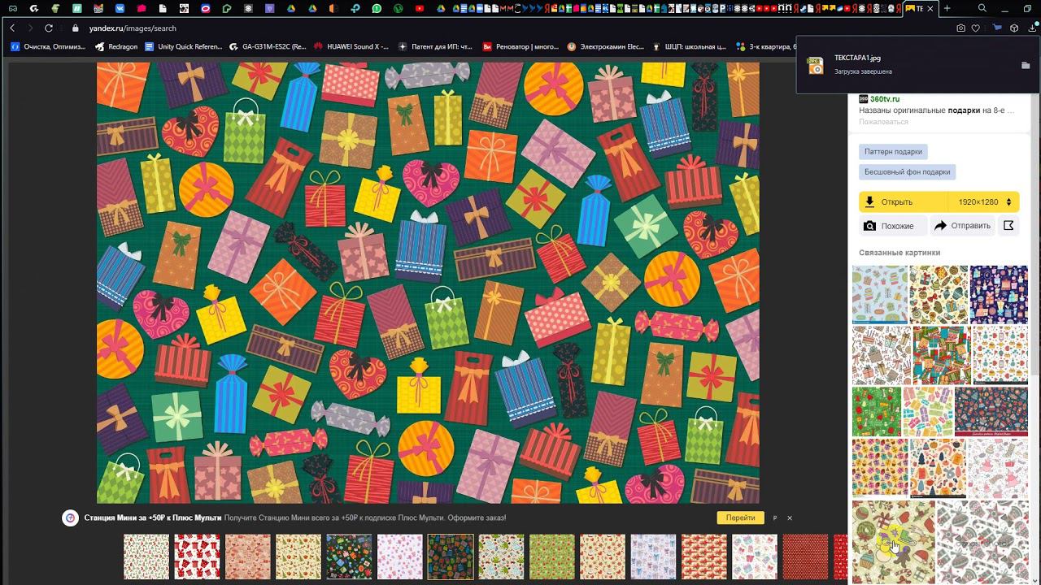The image size is (1041, 585).
Task: Click the main gift boxes pattern image
Action: [428, 283]
